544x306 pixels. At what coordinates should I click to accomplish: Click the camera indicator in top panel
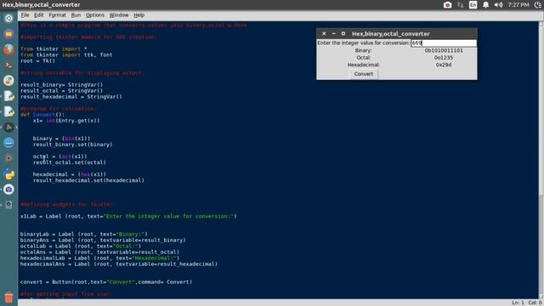pos(447,5)
